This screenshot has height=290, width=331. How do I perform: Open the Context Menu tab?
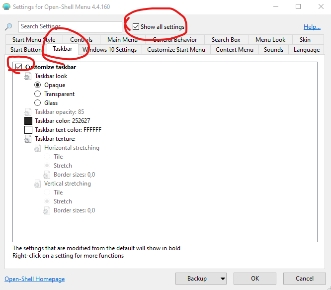235,50
